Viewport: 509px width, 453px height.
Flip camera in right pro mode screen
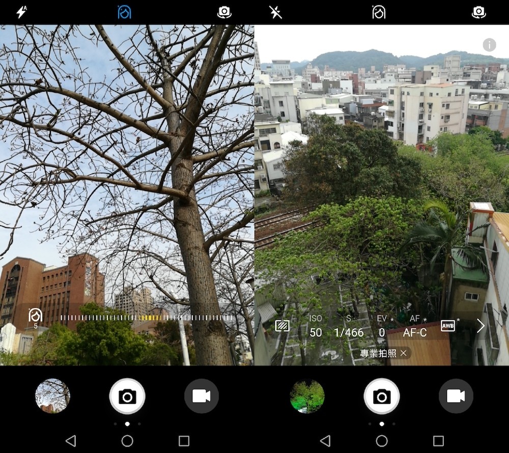pos(478,12)
